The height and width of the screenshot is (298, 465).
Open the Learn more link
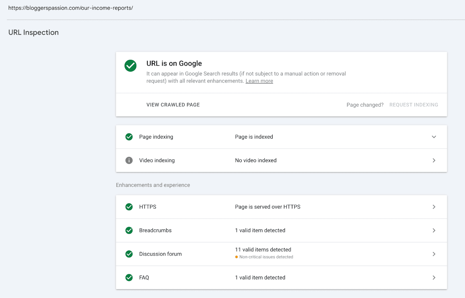[259, 81]
